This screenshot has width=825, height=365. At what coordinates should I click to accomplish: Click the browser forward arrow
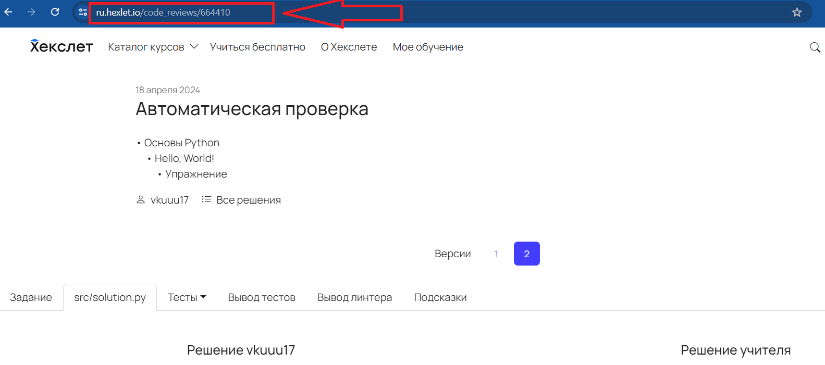(31, 12)
